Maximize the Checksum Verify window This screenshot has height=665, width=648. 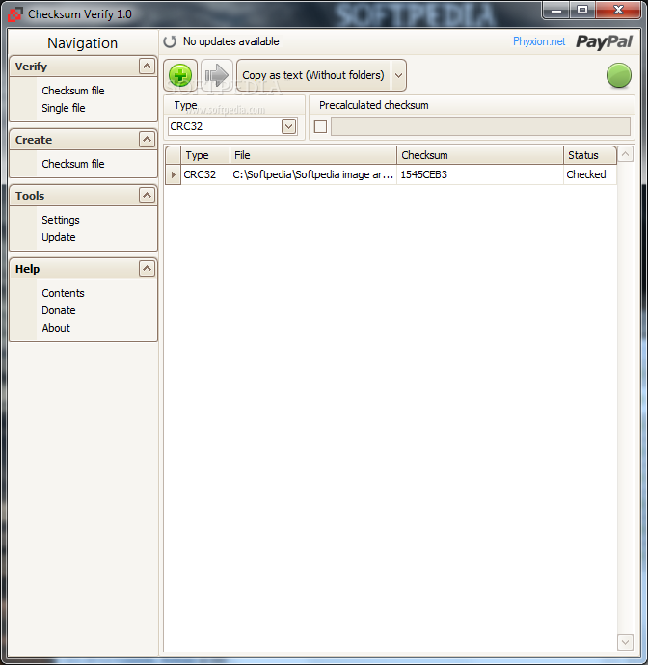point(582,11)
